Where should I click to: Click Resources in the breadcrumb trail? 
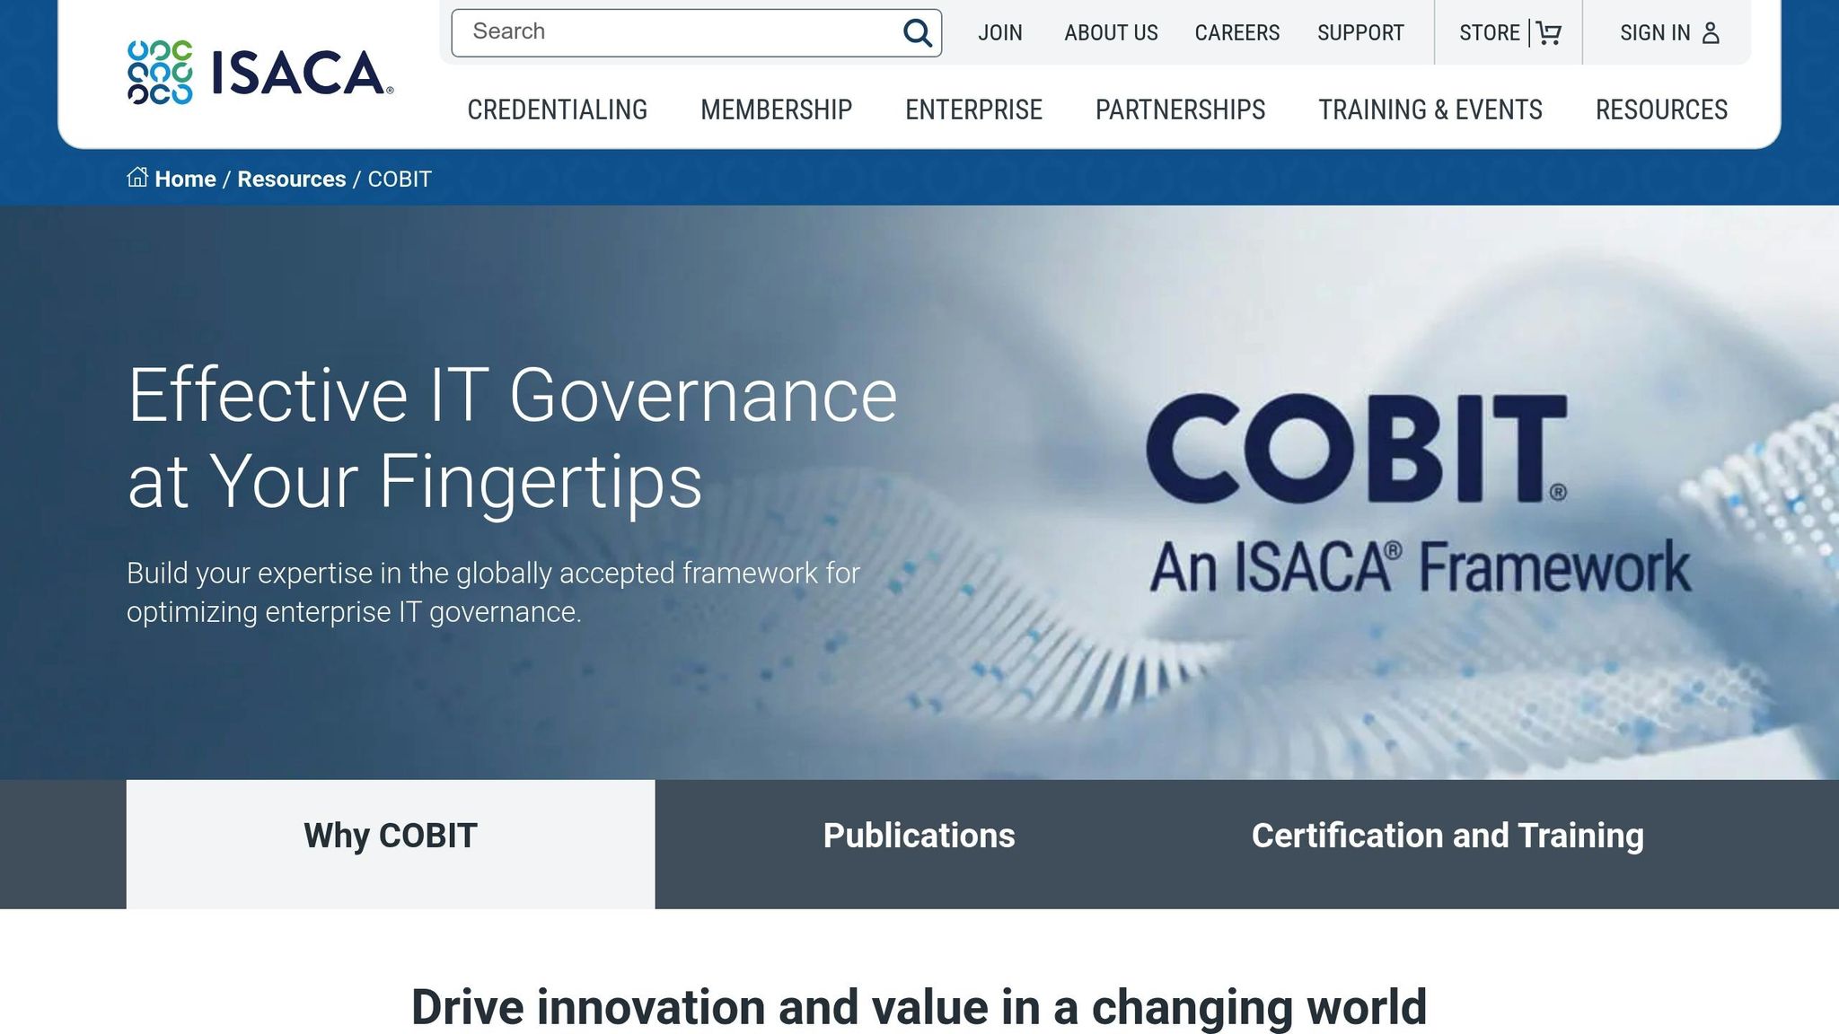pyautogui.click(x=291, y=178)
